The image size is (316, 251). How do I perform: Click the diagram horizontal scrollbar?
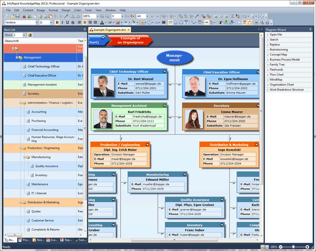(174, 240)
